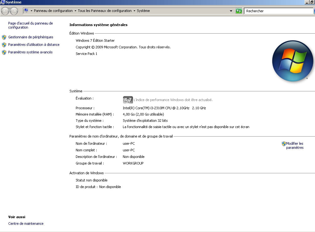Click user-PC next to Nom de l'ordinateur
This screenshot has height=232, width=315.
click(129, 143)
